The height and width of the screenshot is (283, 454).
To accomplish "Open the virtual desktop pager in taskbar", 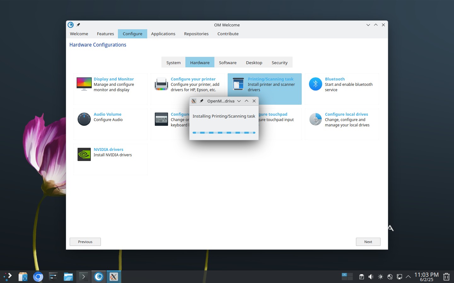I will click(347, 276).
